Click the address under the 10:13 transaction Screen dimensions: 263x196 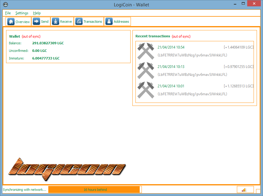(x=192, y=75)
